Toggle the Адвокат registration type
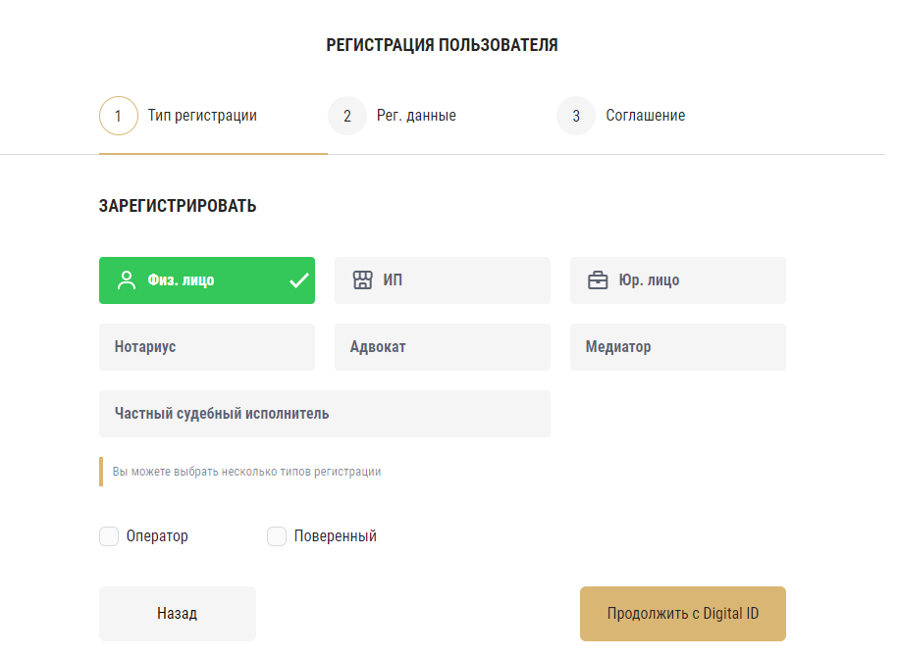Screen dimensions: 897x657 442,346
